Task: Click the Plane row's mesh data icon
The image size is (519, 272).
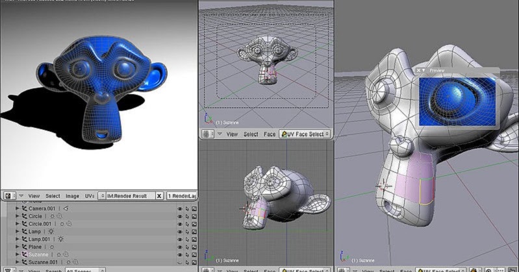Action: point(52,247)
